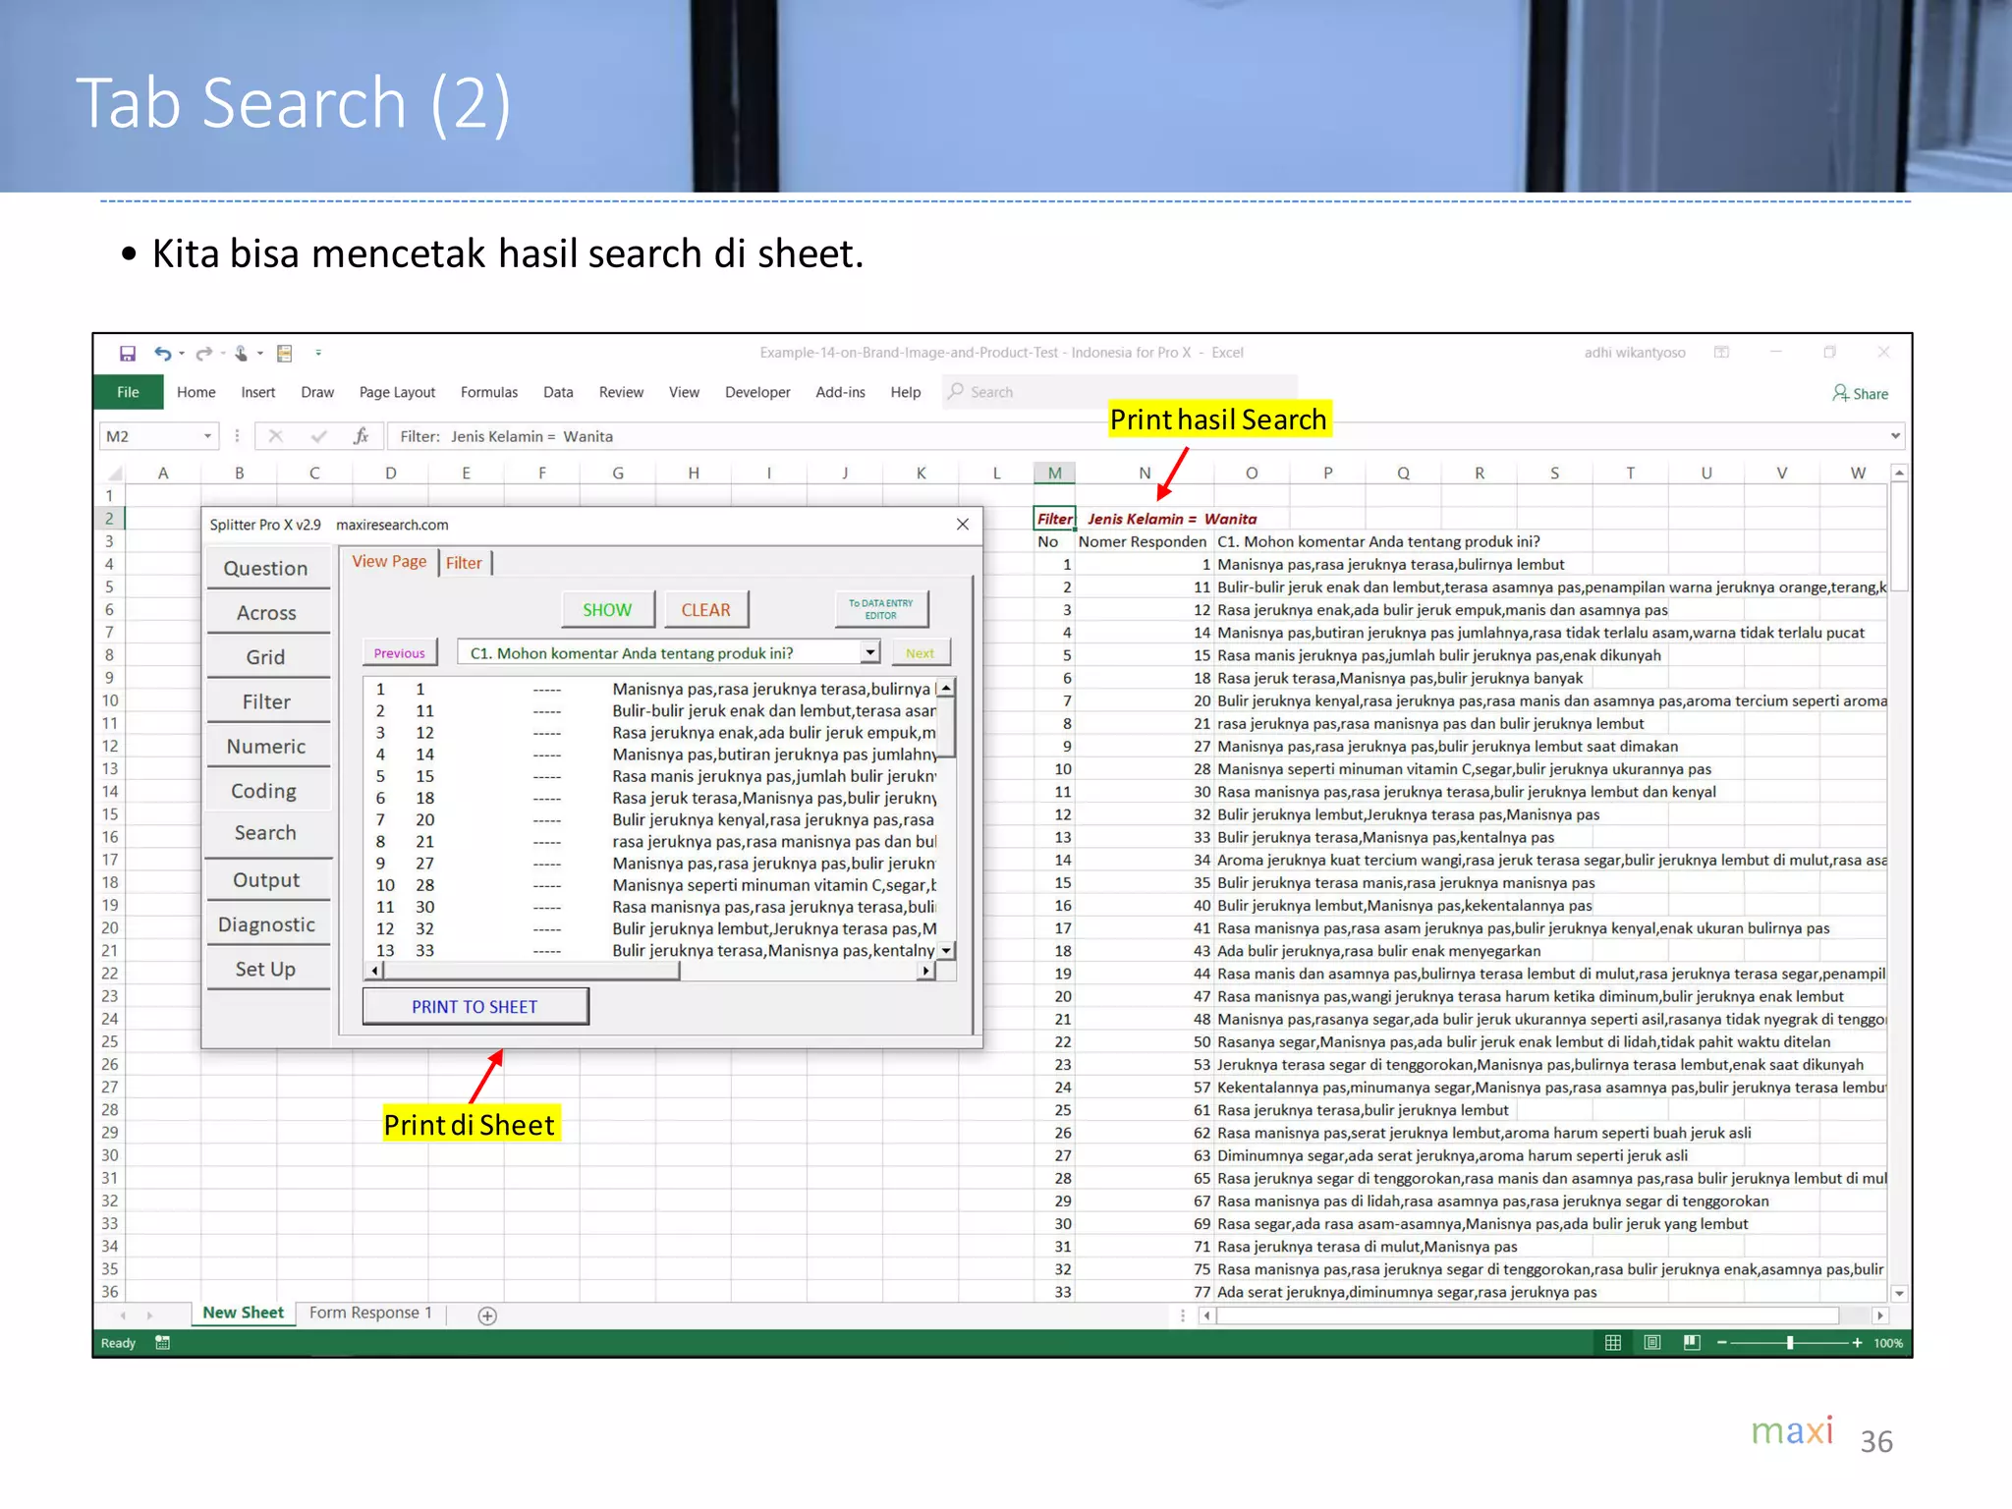
Task: Expand the formula bar chevron
Action: coord(1895,436)
